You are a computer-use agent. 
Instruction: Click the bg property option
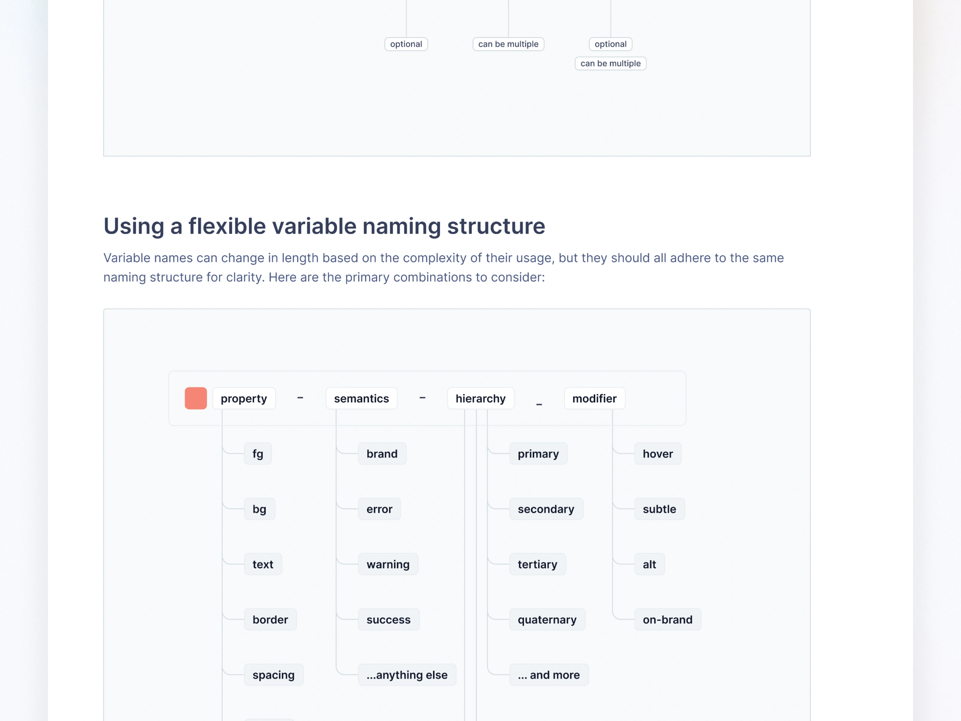pos(259,509)
